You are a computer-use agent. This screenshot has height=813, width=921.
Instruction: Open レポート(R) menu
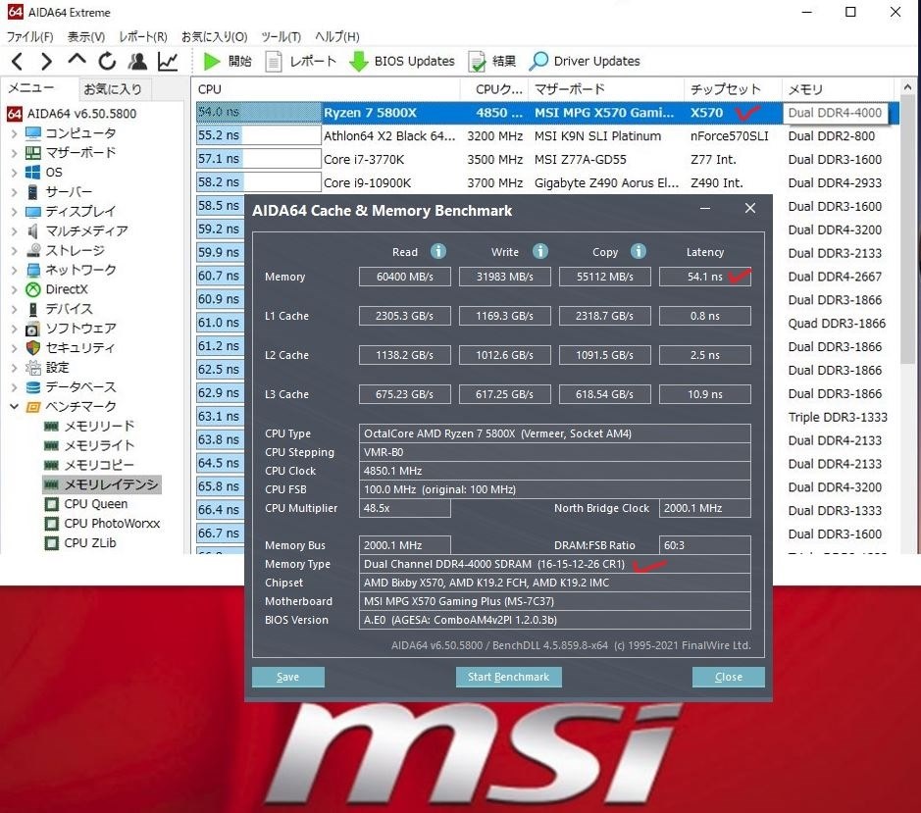click(143, 36)
